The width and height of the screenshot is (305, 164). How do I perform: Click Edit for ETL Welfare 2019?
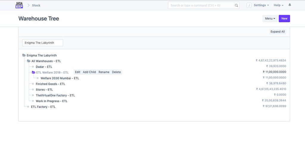click(x=77, y=72)
